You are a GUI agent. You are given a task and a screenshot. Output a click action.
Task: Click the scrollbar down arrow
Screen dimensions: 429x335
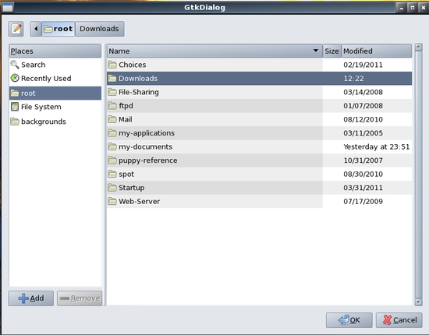[x=418, y=302]
